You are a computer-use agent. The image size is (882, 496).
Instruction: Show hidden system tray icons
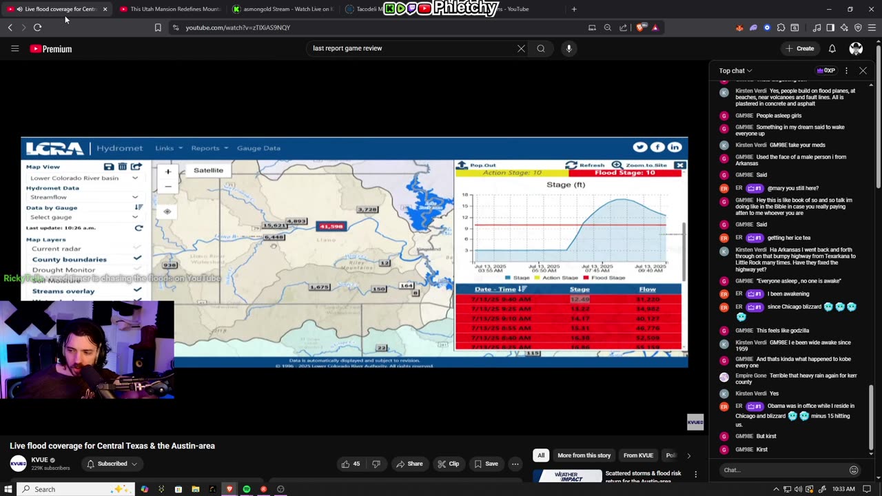point(776,489)
